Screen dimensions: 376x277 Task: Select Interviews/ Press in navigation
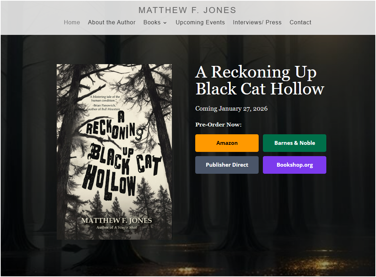coord(257,22)
